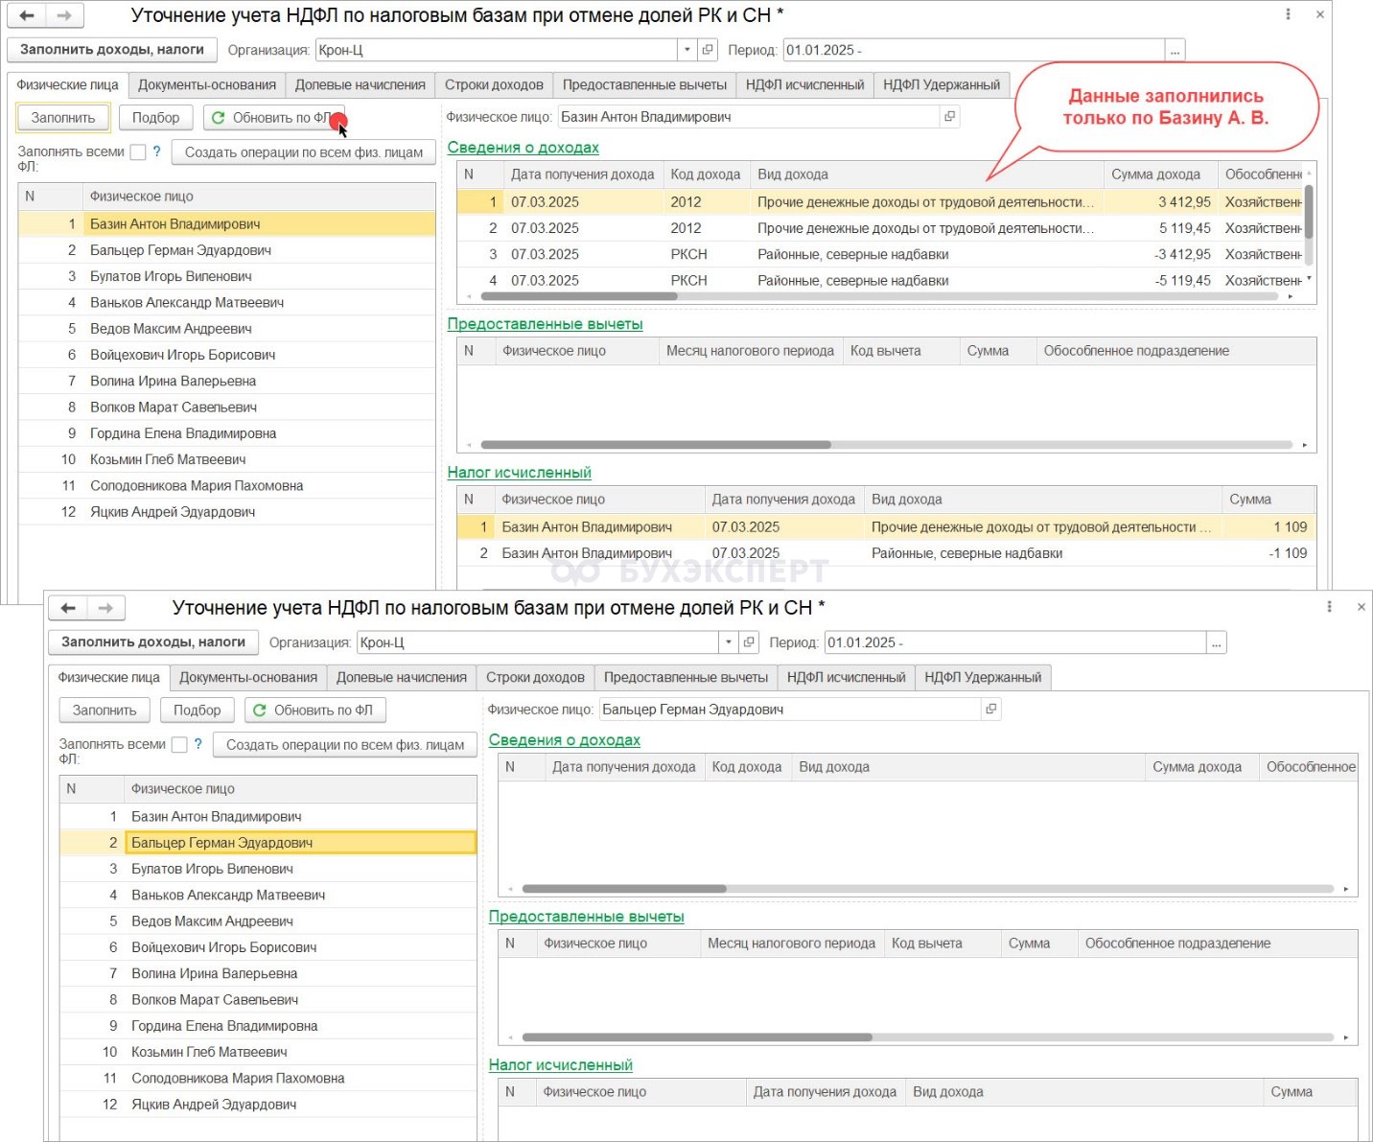Image resolution: width=1373 pixels, height=1142 pixels.
Task: Open Строки доходов tab in top window
Action: click(x=494, y=84)
